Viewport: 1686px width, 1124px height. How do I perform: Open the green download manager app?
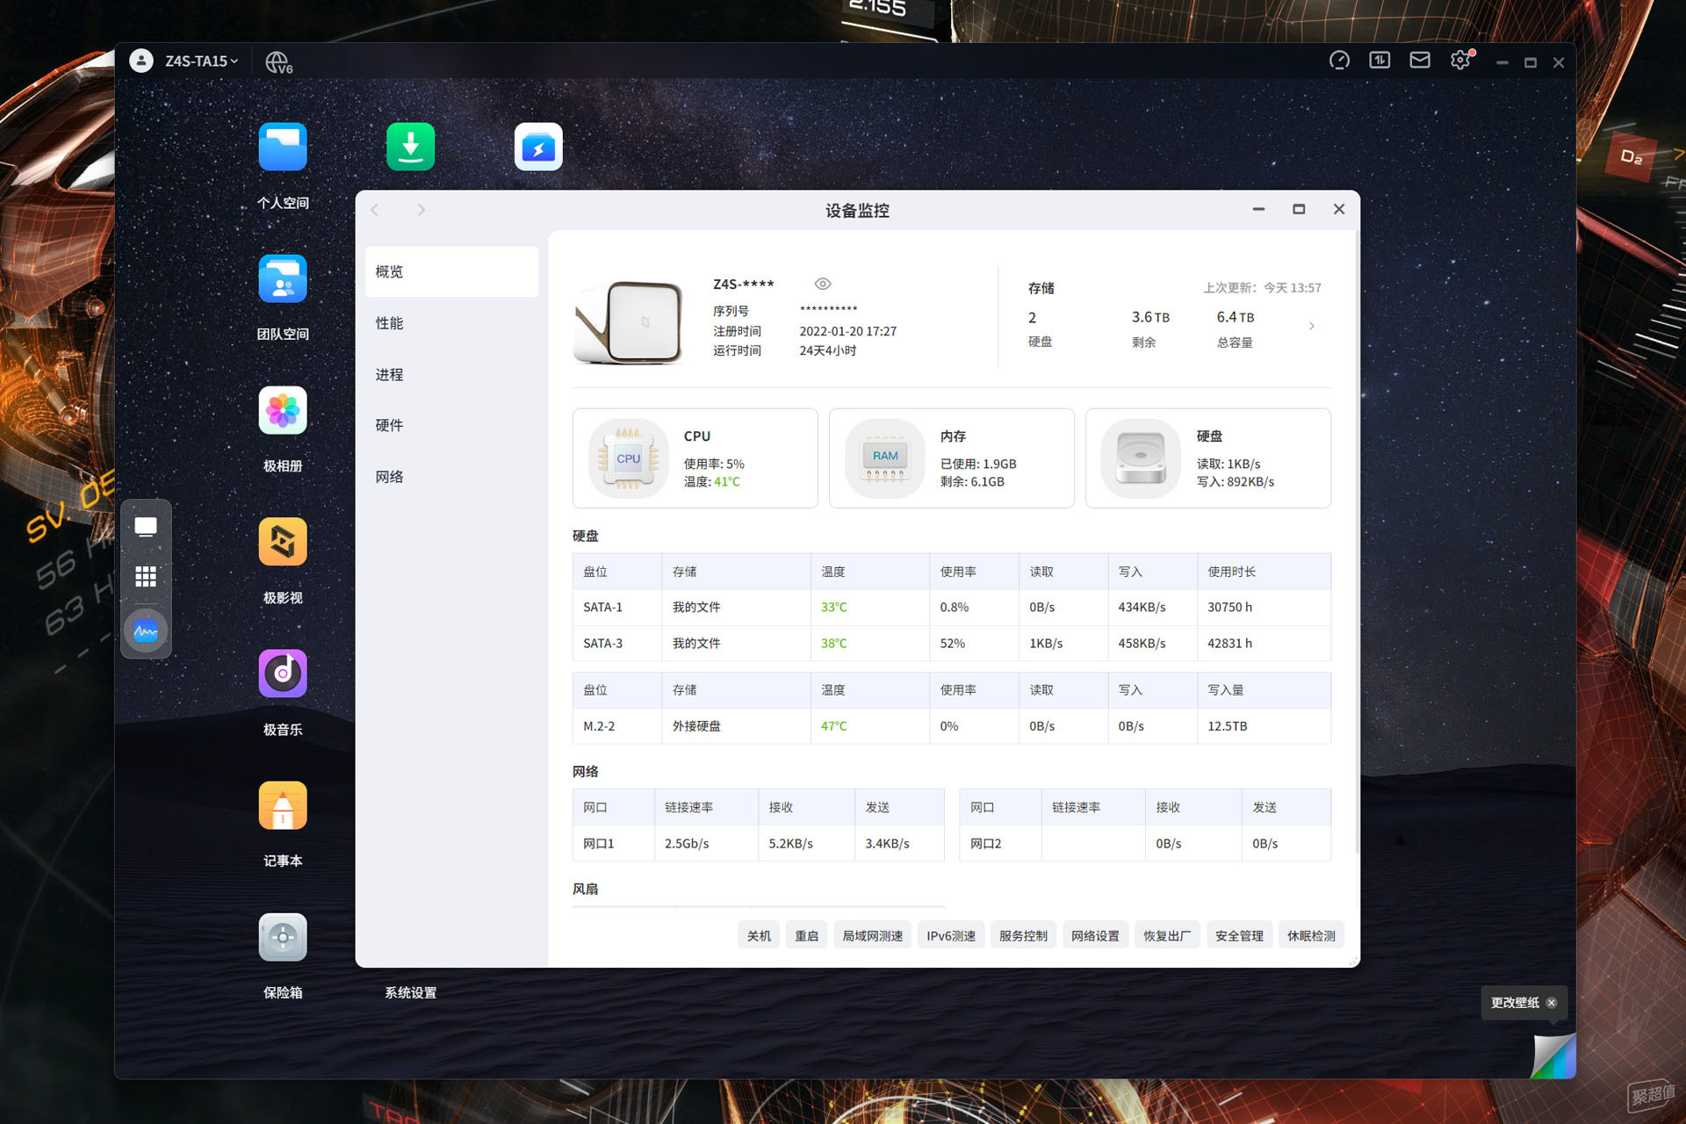[x=411, y=147]
